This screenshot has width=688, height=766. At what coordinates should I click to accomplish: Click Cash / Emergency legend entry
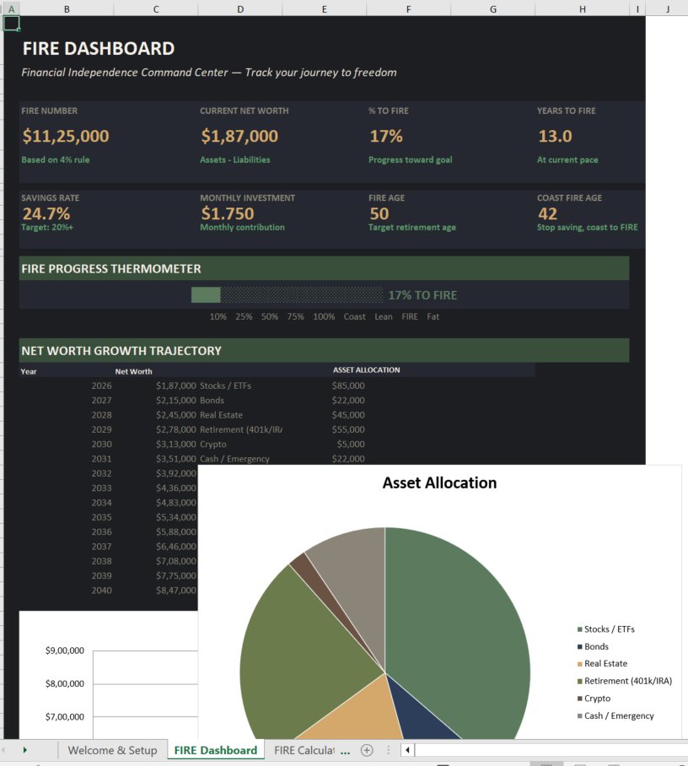(615, 715)
